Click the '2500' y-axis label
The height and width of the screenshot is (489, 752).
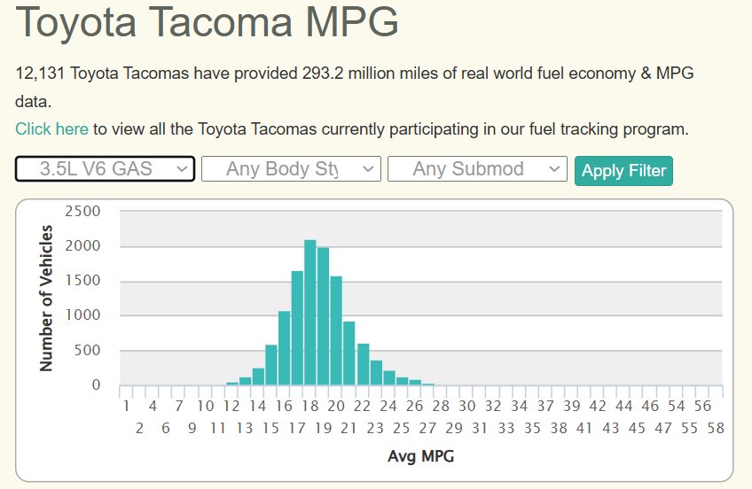pyautogui.click(x=82, y=211)
